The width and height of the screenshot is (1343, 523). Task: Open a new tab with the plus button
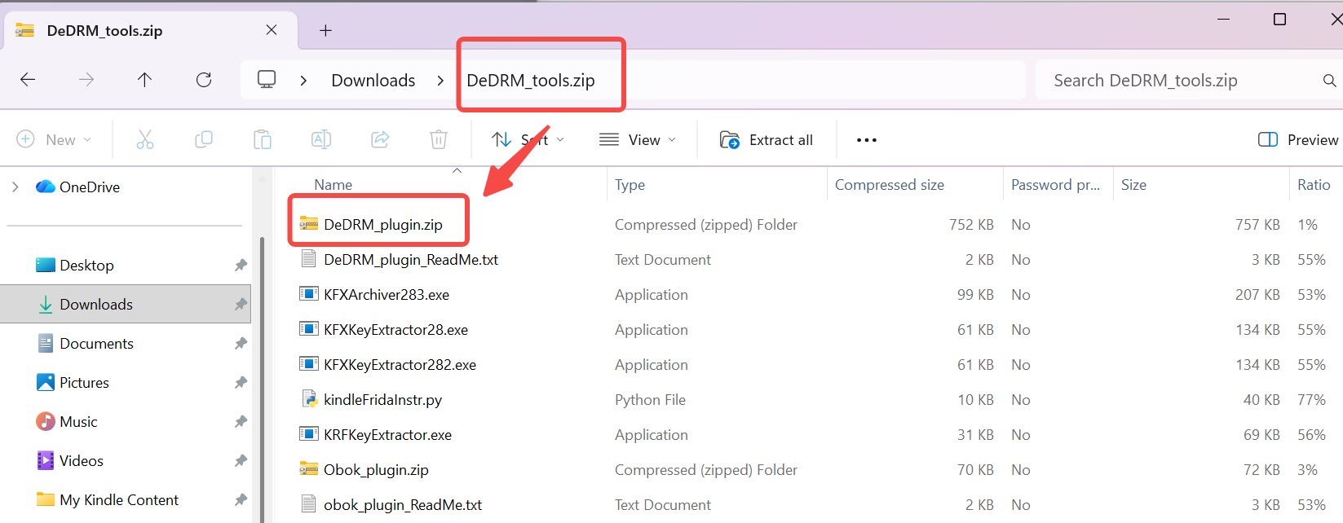click(x=325, y=31)
